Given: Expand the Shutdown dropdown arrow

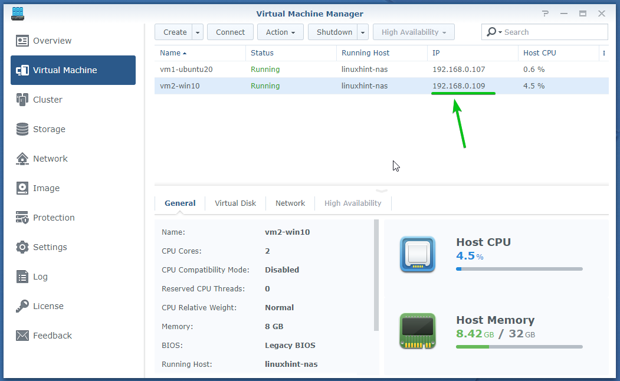Looking at the screenshot, I should (363, 32).
